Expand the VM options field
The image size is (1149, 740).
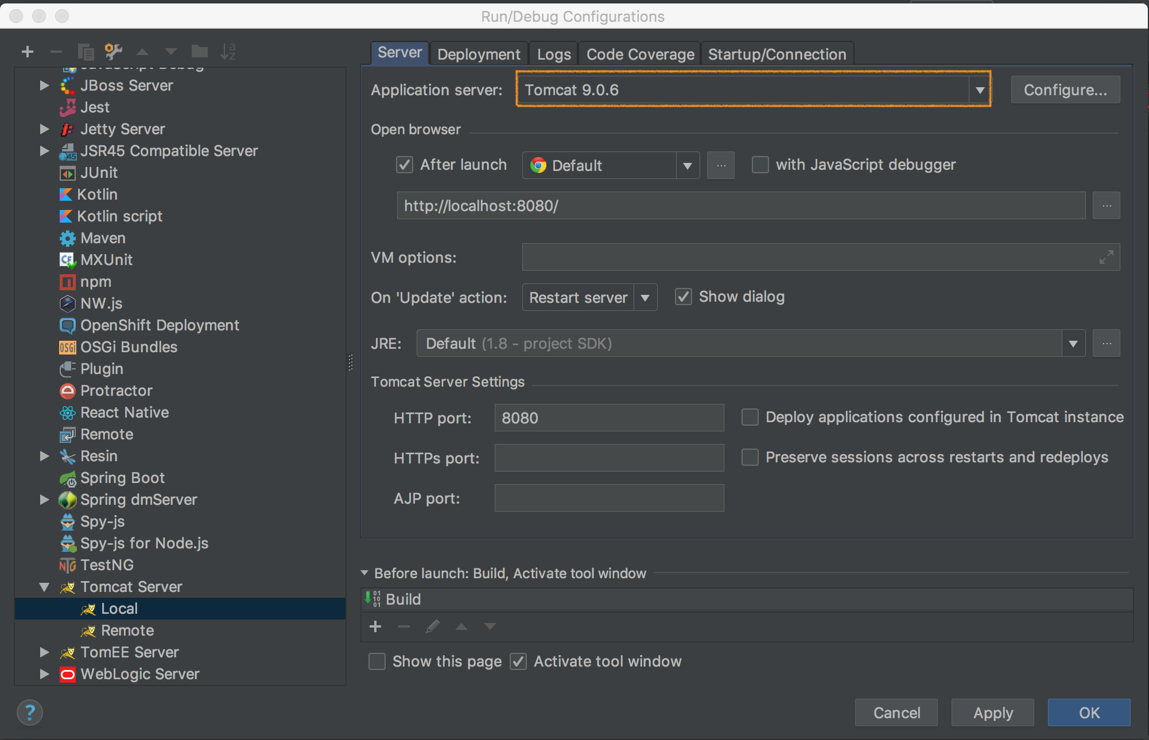tap(1106, 257)
